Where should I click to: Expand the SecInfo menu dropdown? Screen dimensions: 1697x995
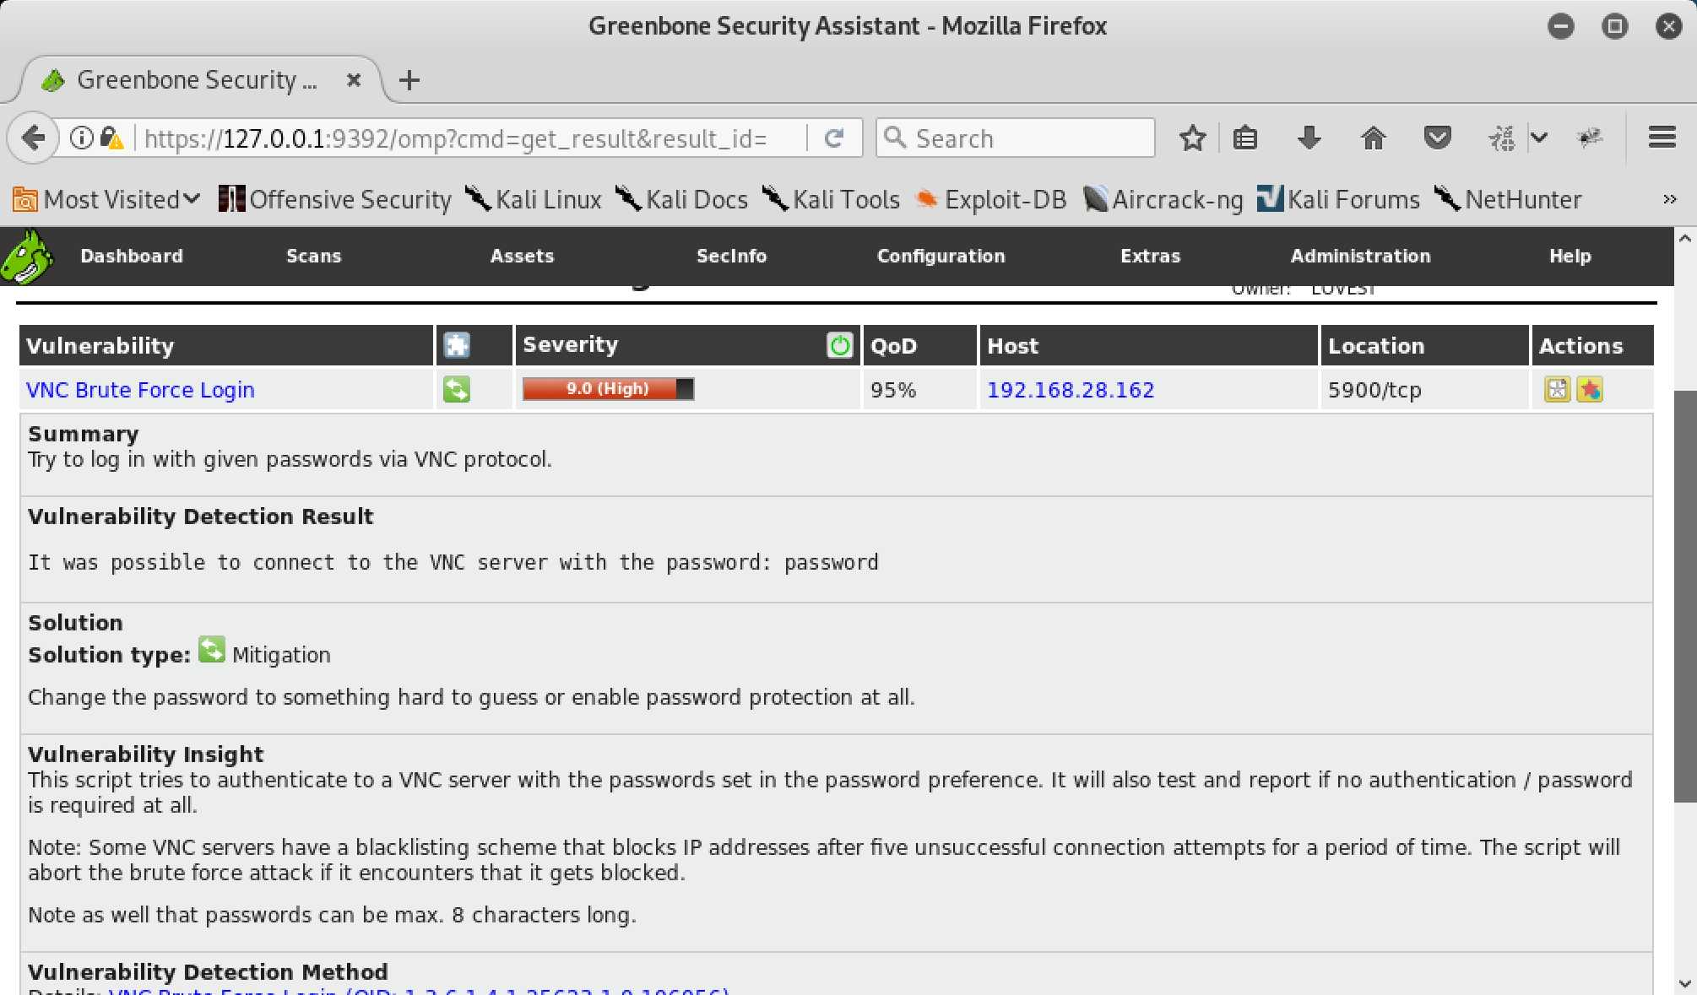(x=730, y=256)
